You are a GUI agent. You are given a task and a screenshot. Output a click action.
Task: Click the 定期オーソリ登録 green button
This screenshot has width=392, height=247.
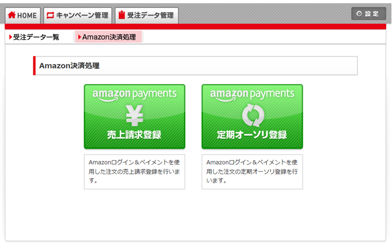(x=252, y=117)
